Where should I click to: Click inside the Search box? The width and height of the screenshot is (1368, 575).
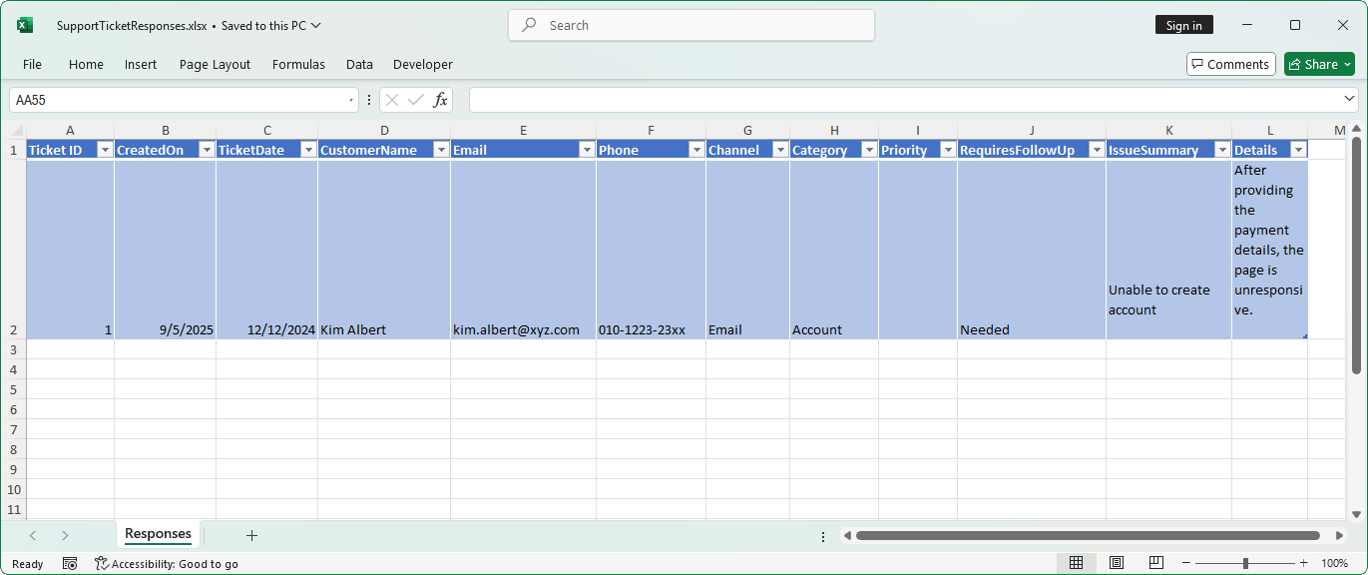click(690, 25)
